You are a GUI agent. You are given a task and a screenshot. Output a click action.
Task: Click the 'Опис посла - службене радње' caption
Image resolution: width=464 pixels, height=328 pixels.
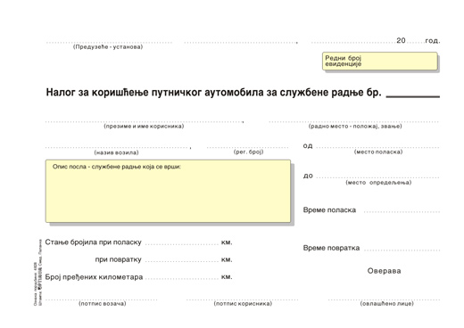[116, 167]
